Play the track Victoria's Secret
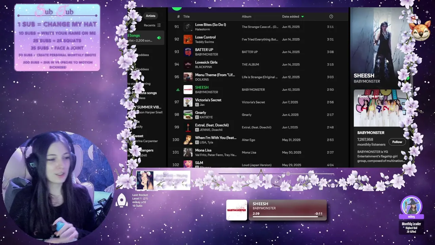This screenshot has height=245, width=435. point(208,100)
